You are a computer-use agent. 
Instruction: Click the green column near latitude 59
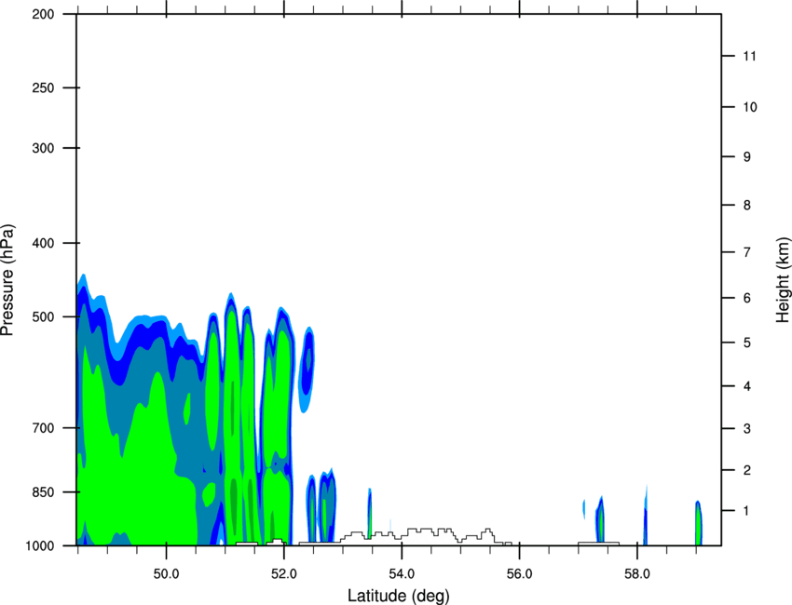click(x=698, y=524)
